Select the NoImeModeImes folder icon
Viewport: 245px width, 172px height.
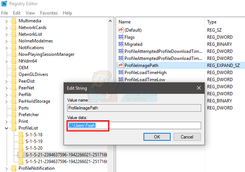tap(14, 41)
